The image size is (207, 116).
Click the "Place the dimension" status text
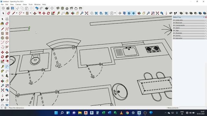click(x=16, y=108)
